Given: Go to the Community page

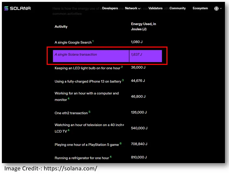Looking at the screenshot, I should [177, 8].
